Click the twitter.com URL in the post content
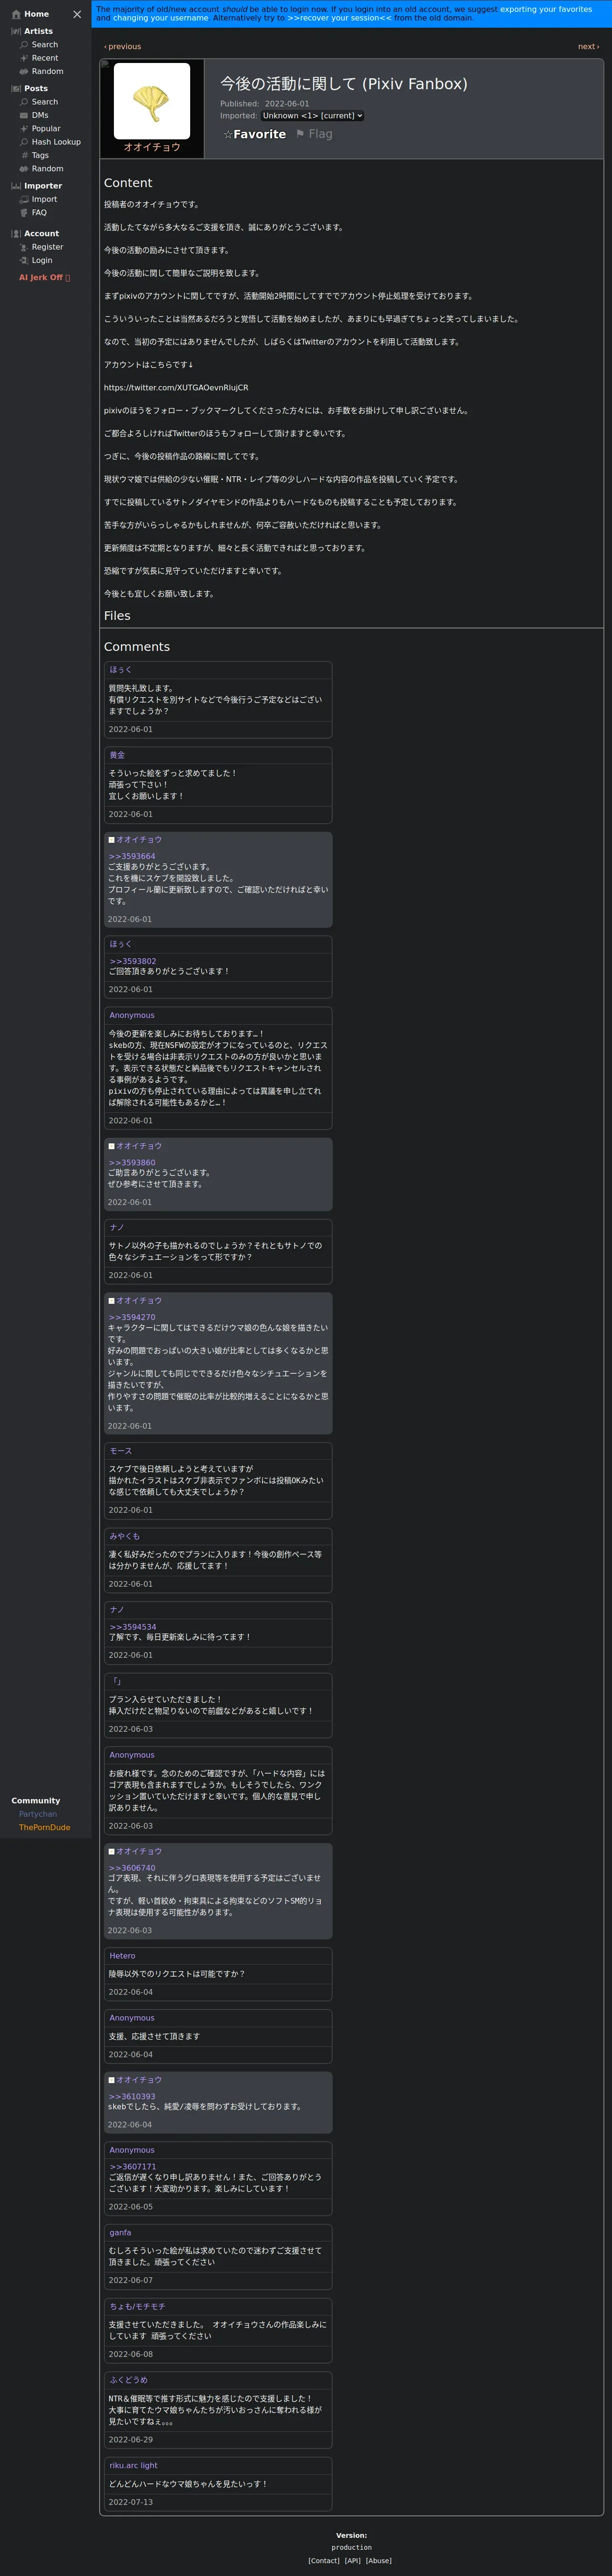The image size is (612, 2576). (176, 388)
